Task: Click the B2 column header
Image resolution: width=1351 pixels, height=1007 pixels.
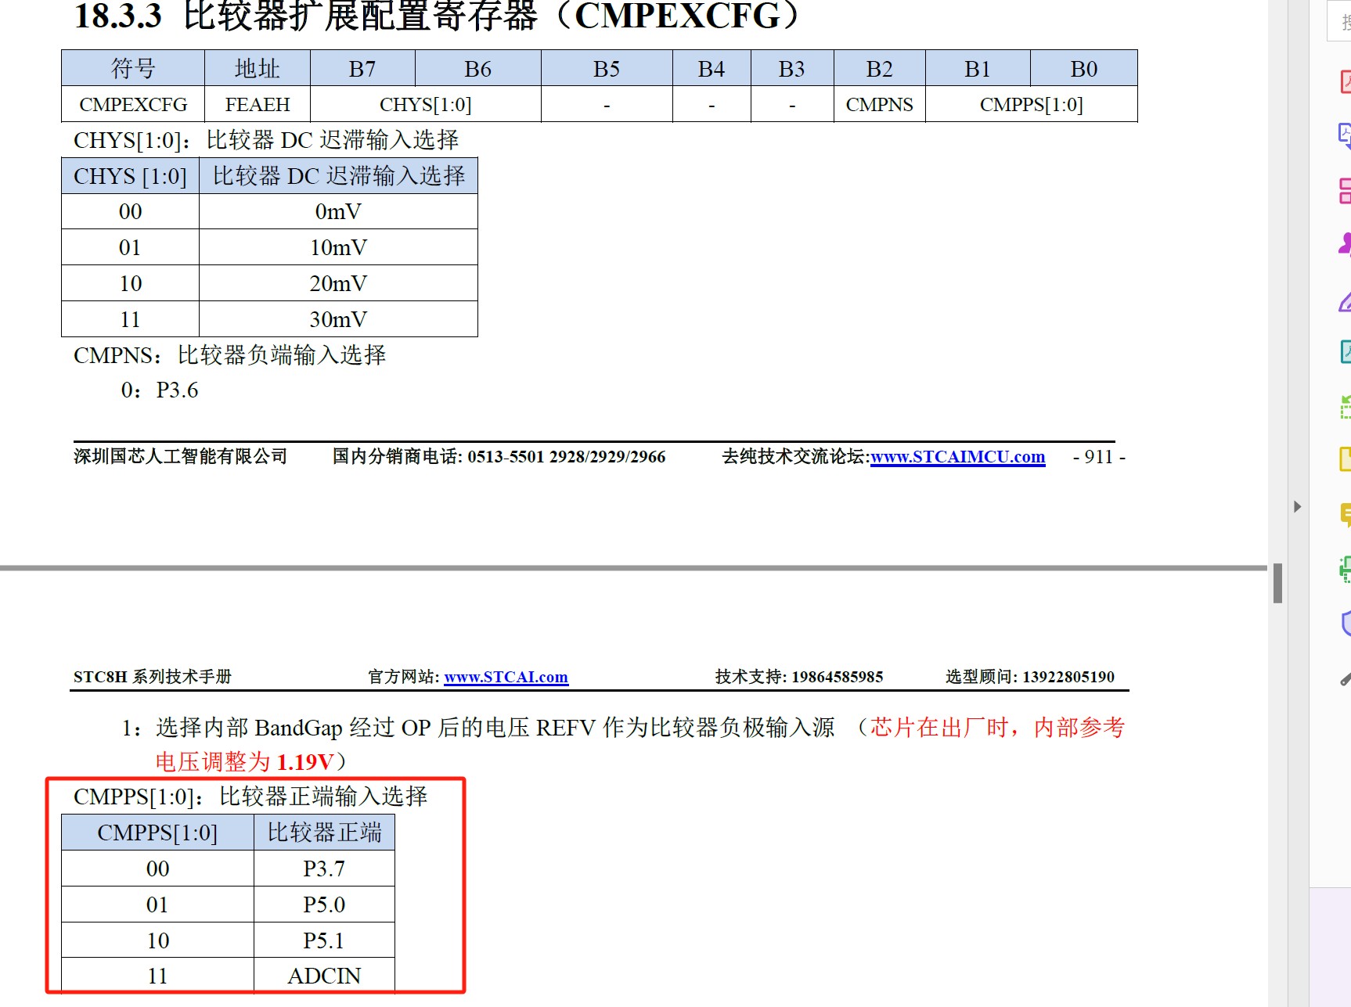Action: click(x=879, y=69)
